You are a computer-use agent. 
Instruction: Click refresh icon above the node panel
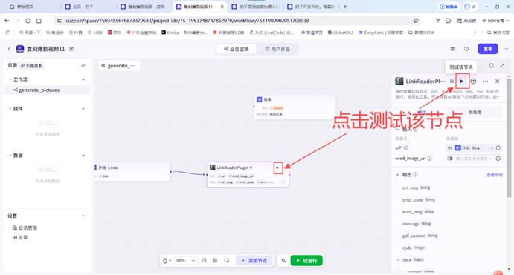click(491, 66)
